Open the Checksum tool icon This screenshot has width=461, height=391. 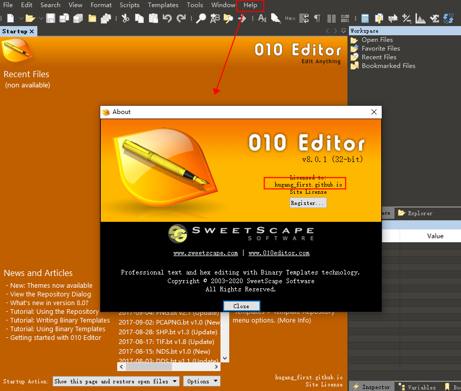(x=434, y=18)
